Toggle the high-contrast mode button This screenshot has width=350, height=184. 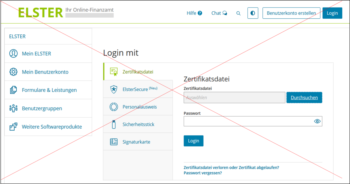point(253,13)
